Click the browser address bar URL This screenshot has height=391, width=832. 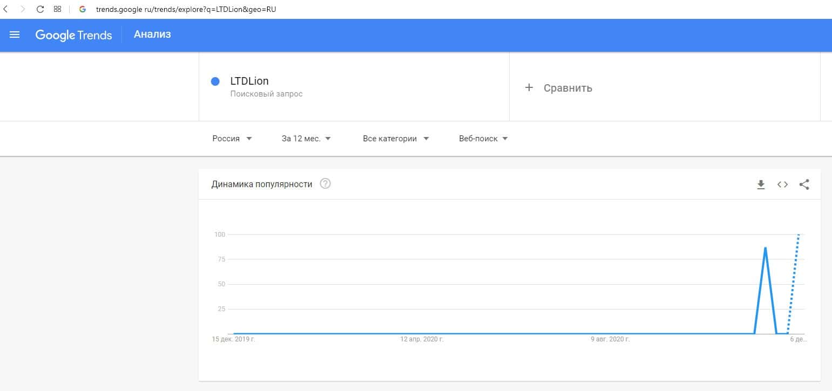click(186, 9)
